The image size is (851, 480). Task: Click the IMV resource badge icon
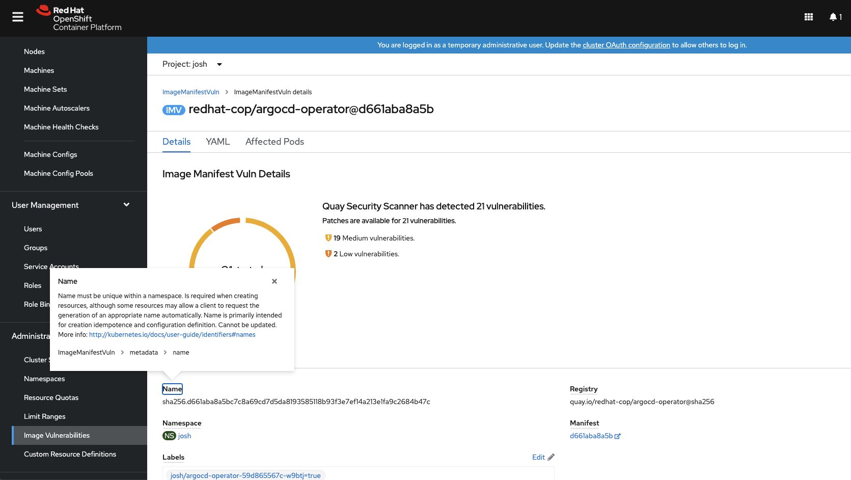pyautogui.click(x=174, y=110)
